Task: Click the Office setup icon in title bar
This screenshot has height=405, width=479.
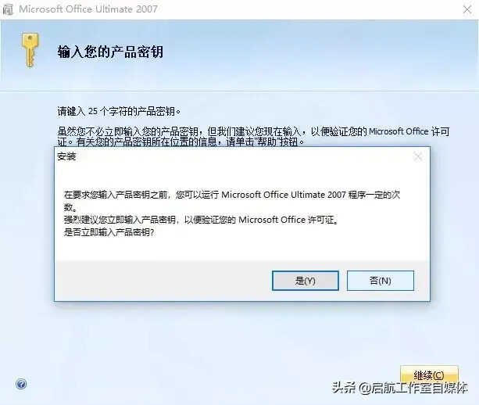Action: [x=8, y=9]
